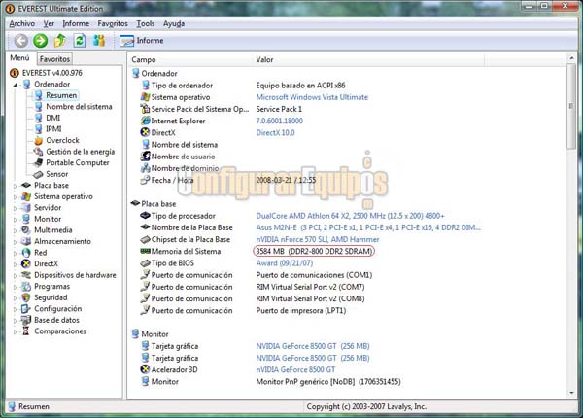Click the Base de datos icon
This screenshot has width=583, height=418.
click(x=26, y=320)
